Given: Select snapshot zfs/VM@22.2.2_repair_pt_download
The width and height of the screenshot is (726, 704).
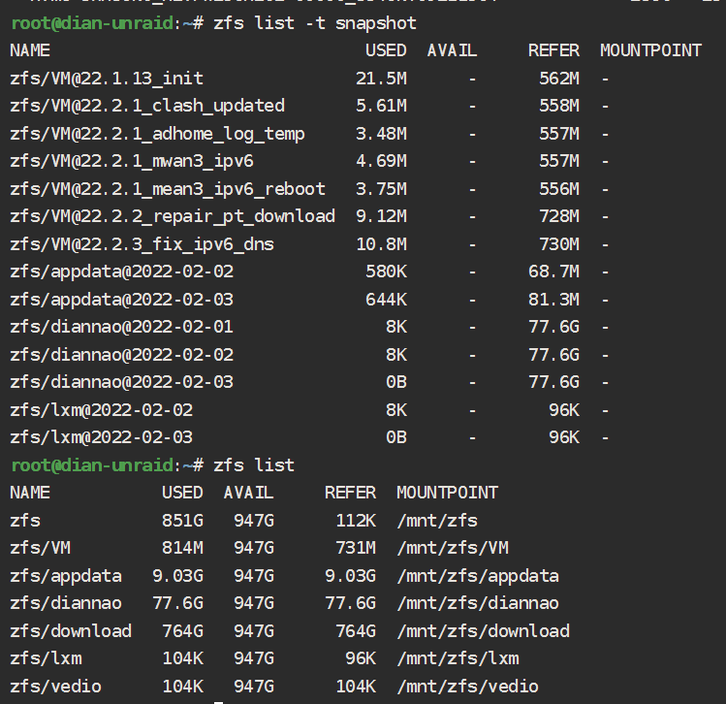Looking at the screenshot, I should click(x=173, y=216).
